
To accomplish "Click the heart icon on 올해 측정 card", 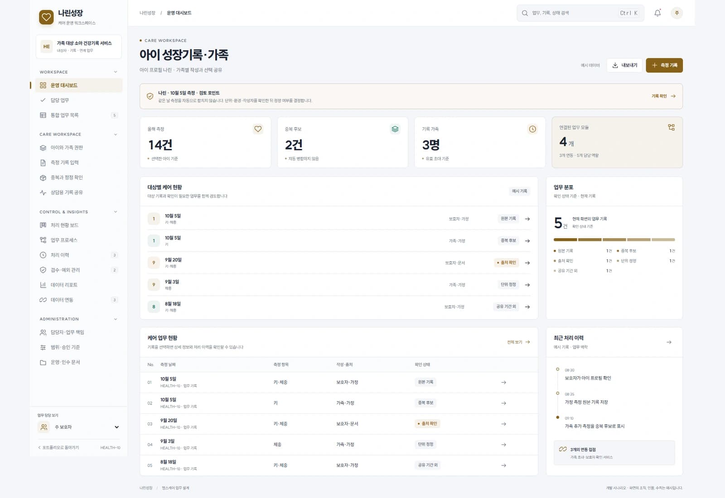I will [258, 129].
